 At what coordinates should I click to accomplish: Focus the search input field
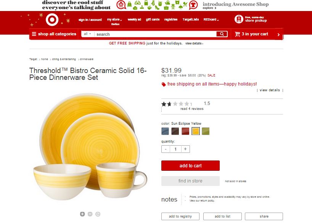[155, 34]
